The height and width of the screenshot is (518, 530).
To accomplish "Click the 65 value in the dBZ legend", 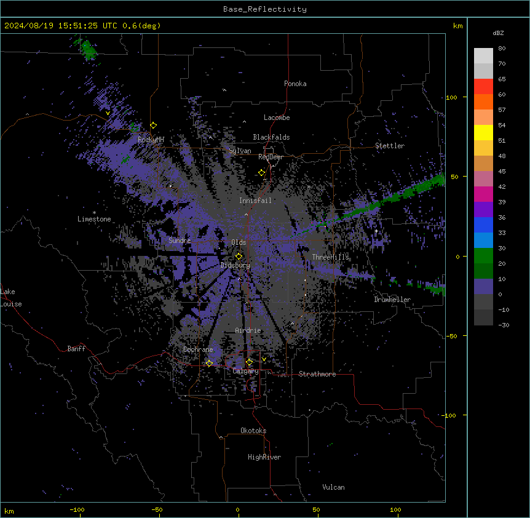I will [x=502, y=79].
